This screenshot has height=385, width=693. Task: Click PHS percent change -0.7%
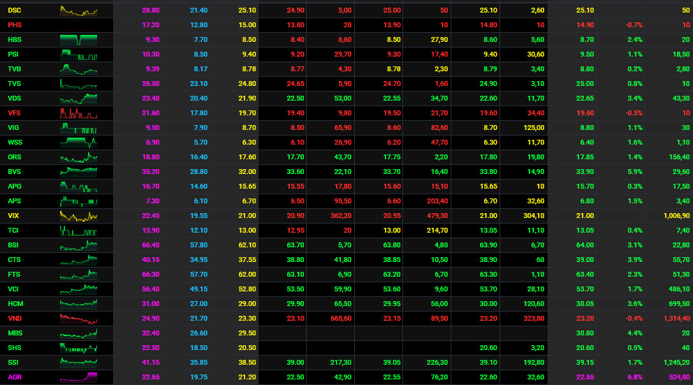click(634, 24)
